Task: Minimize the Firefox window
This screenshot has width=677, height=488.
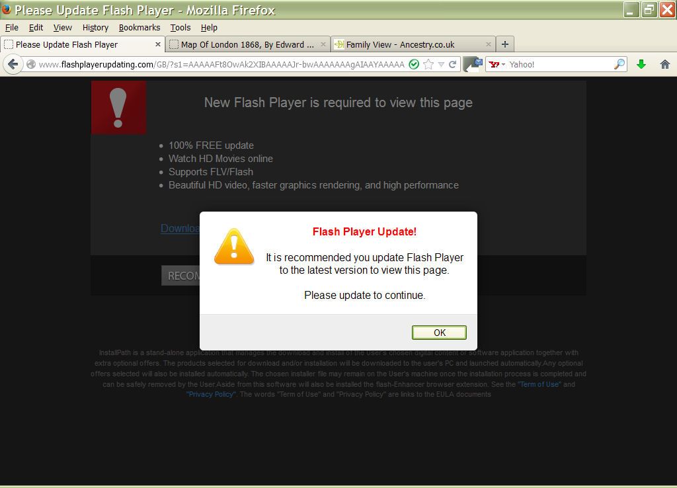Action: pyautogui.click(x=631, y=9)
